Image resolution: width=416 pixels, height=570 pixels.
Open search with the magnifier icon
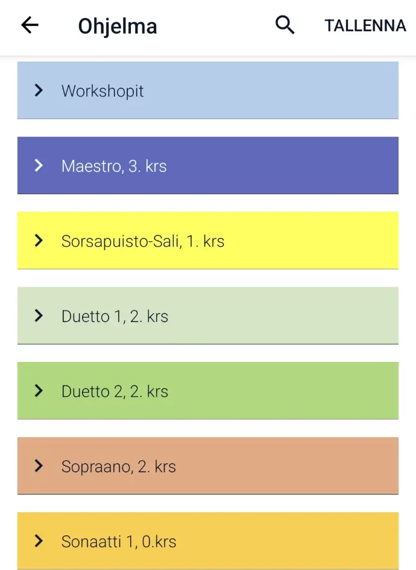pos(285,25)
